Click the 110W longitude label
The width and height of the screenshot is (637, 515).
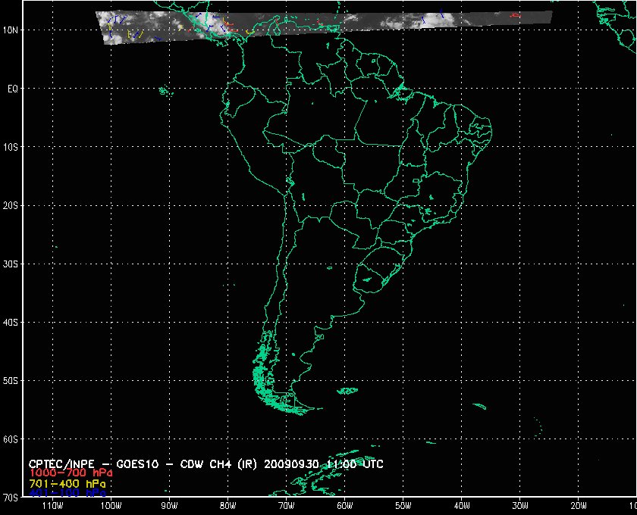[x=52, y=505]
